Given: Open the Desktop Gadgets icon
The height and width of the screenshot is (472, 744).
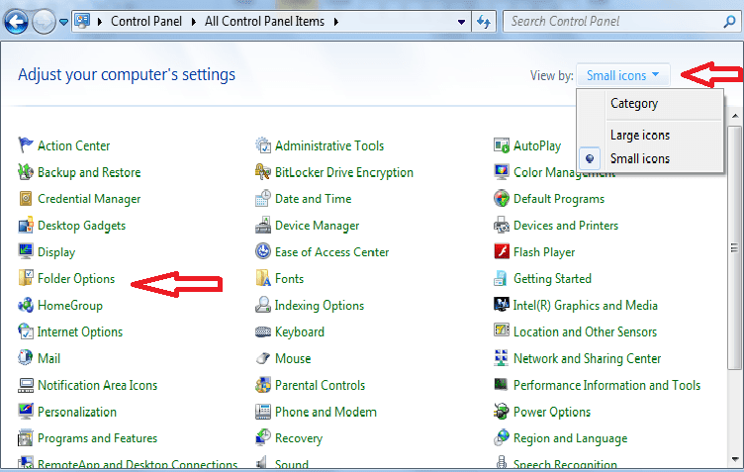Looking at the screenshot, I should click(25, 225).
